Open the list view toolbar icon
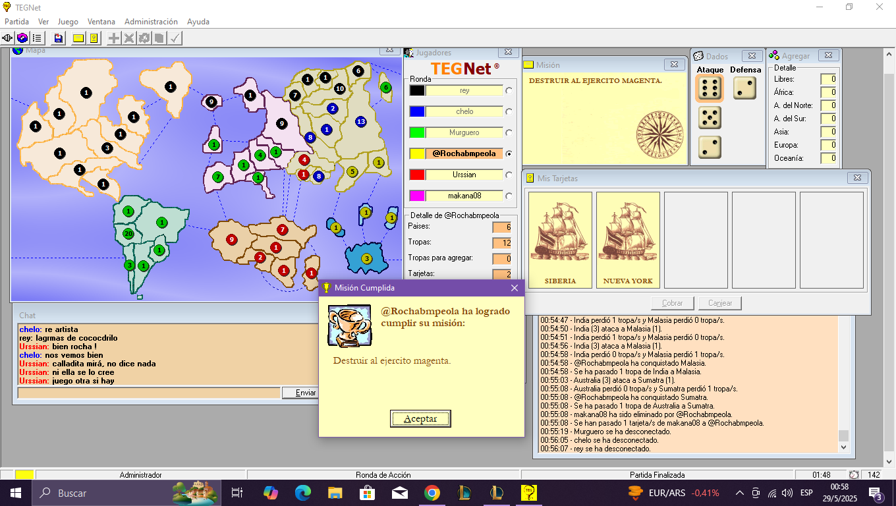Image resolution: width=896 pixels, height=506 pixels. pyautogui.click(x=37, y=38)
